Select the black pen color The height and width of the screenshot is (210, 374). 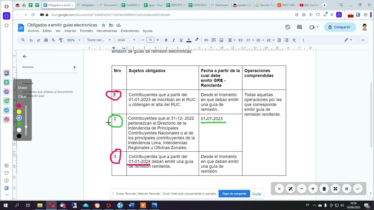19,136
